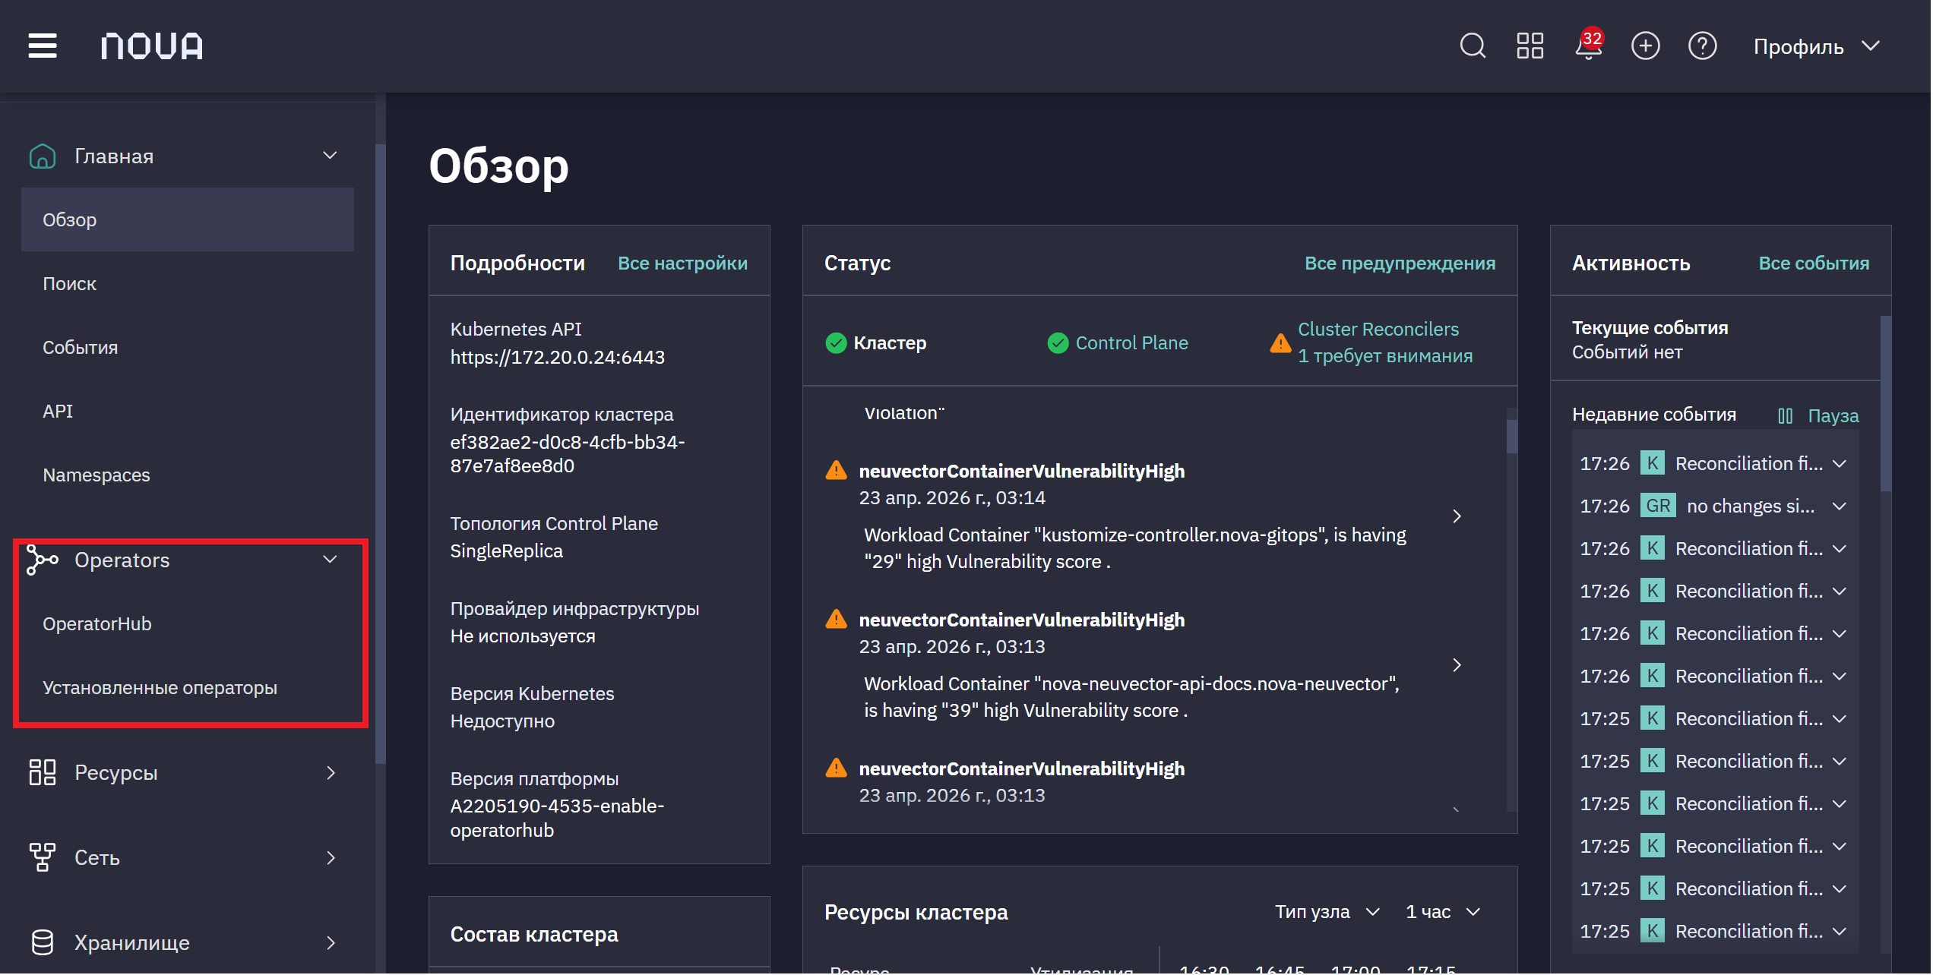Click the cluster ID ef382ae2 value
This screenshot has width=1933, height=975.
coord(567,454)
